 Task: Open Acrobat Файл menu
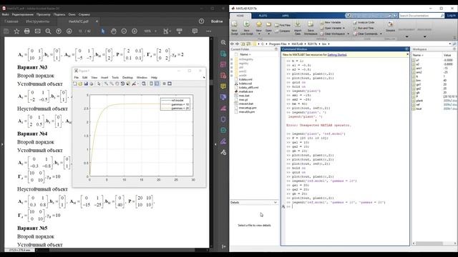(x=5, y=14)
